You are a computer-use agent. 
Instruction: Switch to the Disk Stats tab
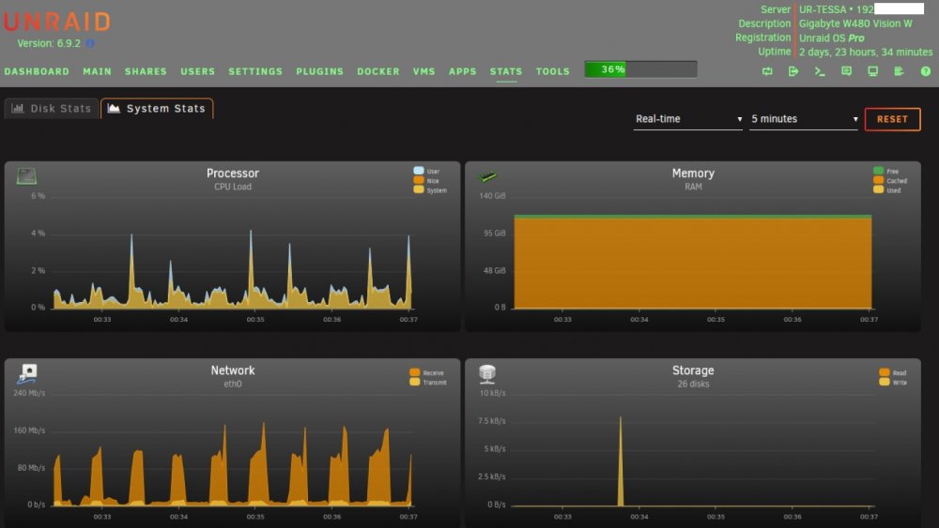[52, 108]
